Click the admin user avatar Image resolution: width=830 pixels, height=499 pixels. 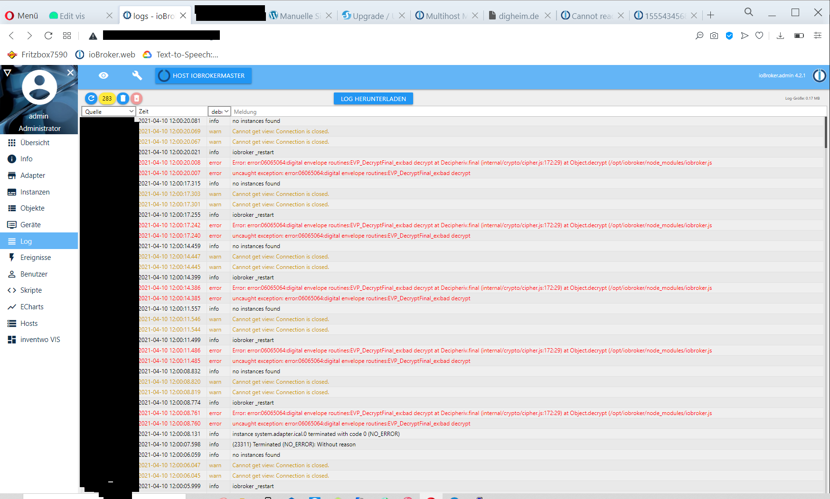39,87
